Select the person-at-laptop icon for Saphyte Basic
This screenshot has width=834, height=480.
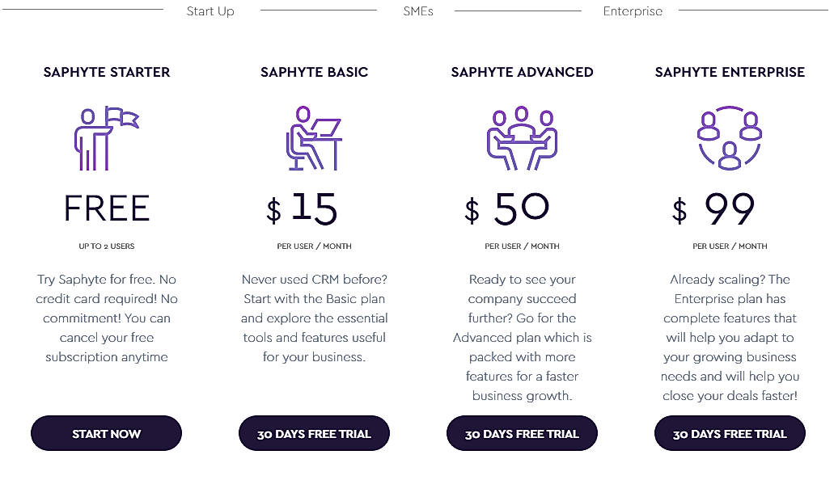point(314,139)
